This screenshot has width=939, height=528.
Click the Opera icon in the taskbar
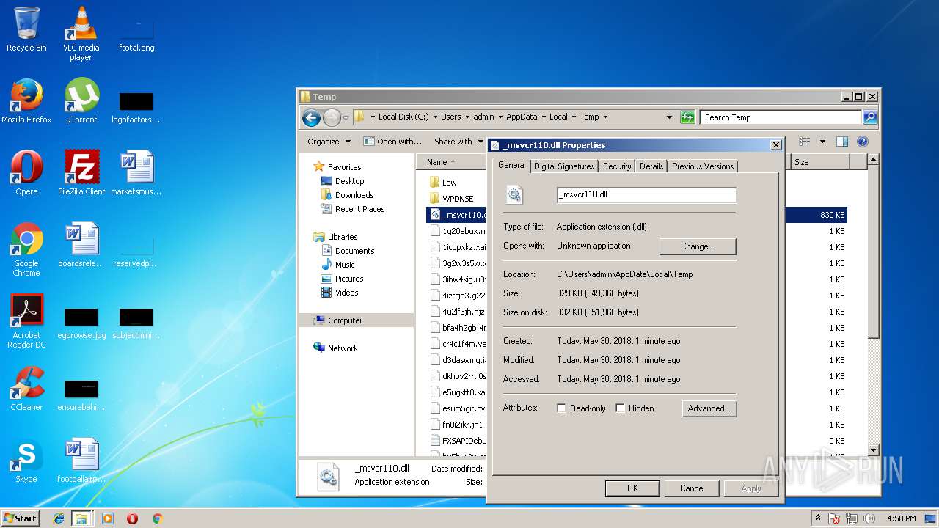click(133, 518)
